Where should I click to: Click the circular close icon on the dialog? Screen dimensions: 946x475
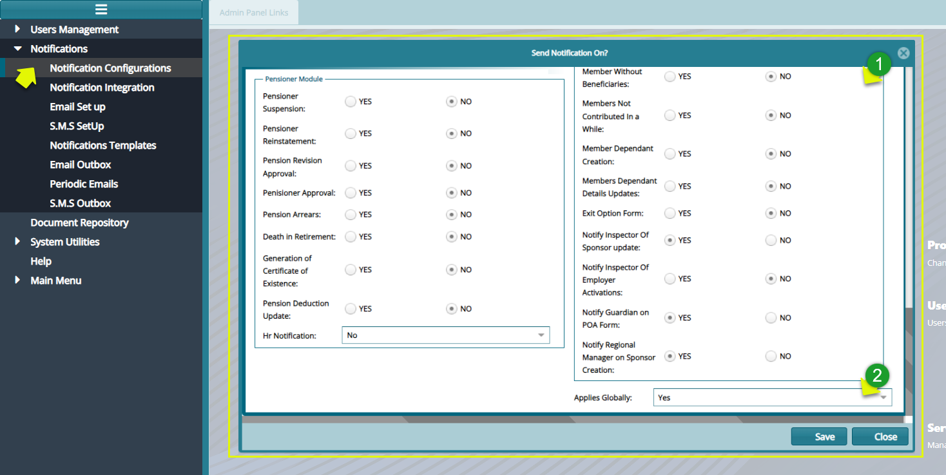903,53
